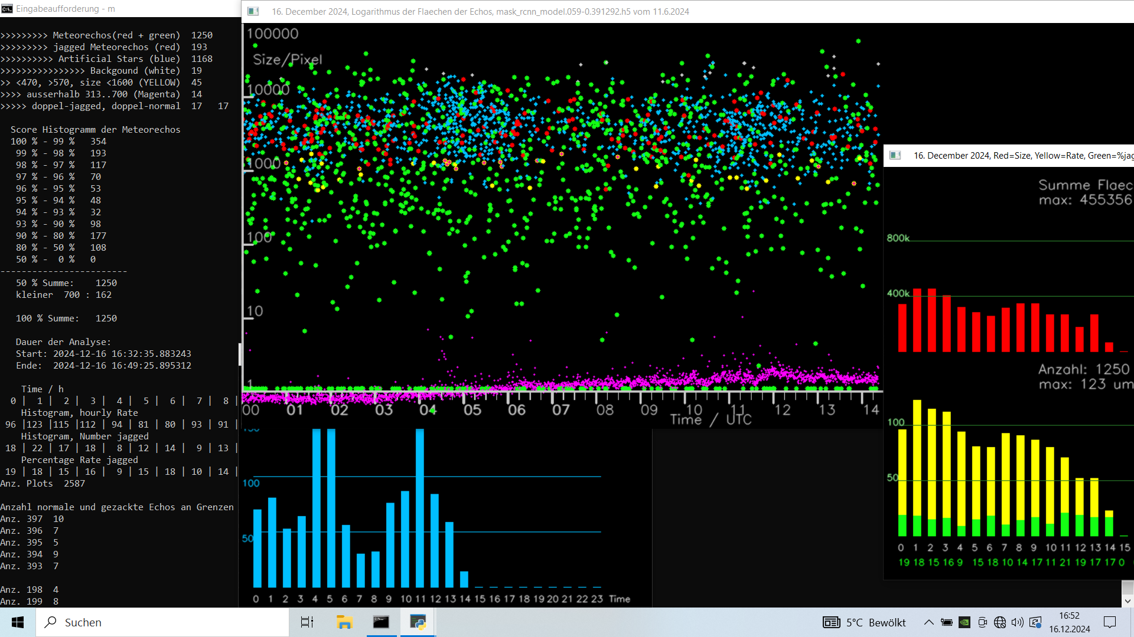Click the 'Artificial Stars (blue)' console line

106,59
